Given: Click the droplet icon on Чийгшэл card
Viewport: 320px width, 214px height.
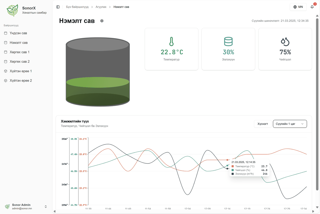Looking at the screenshot, I should coord(285,42).
